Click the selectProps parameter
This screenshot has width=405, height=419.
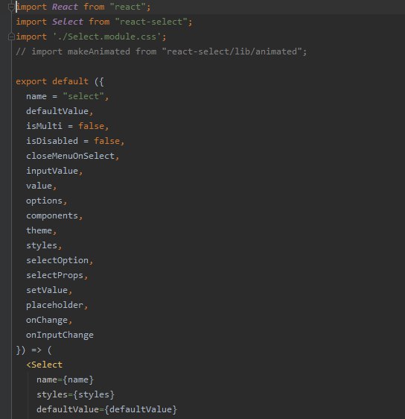(54, 275)
